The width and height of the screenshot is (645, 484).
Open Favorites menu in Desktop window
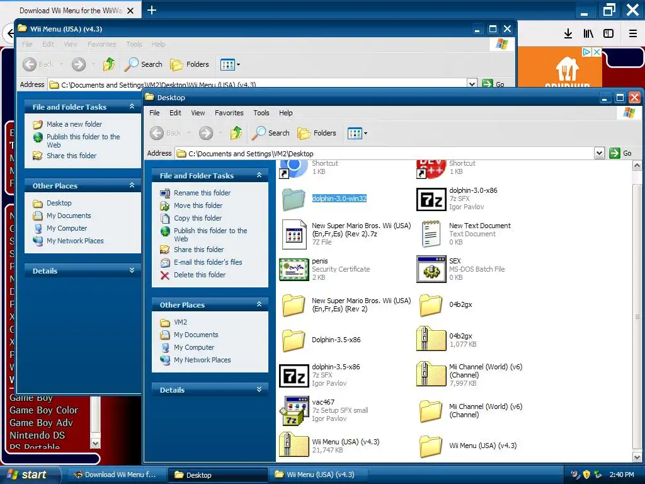click(x=229, y=113)
